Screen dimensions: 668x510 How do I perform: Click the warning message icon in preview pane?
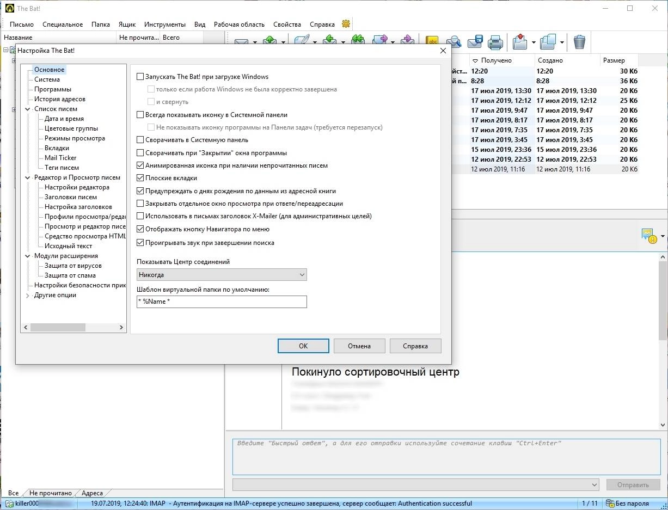649,236
